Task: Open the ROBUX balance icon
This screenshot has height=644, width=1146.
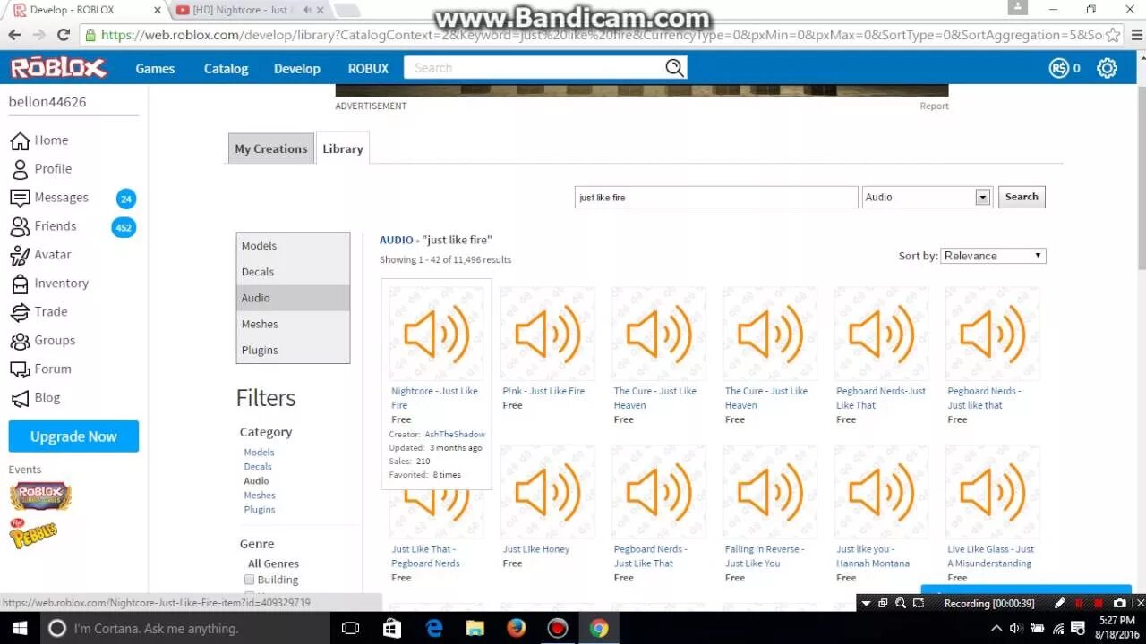Action: click(1059, 68)
